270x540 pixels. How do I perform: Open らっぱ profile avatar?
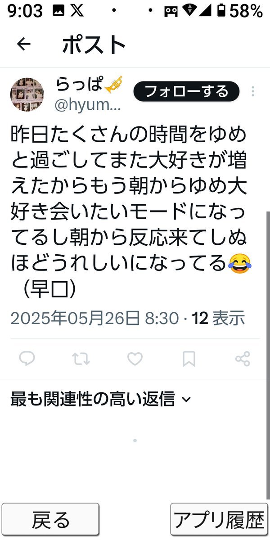[x=27, y=94]
